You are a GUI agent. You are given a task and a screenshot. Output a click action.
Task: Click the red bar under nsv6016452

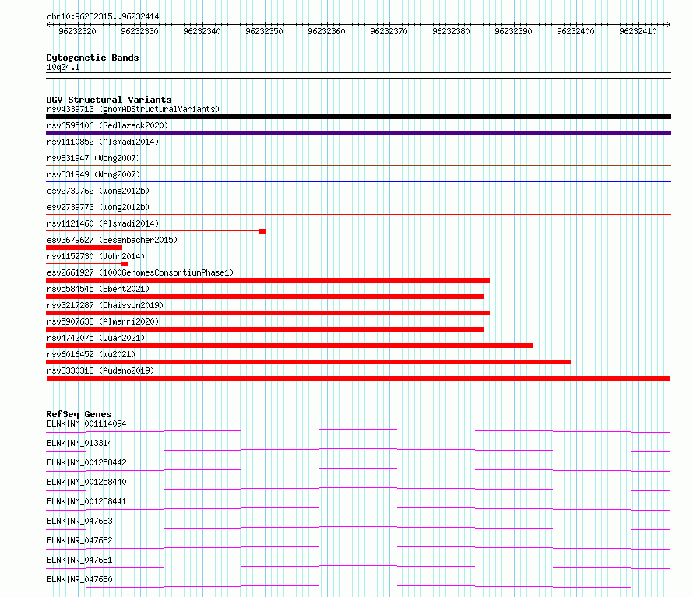pyautogui.click(x=308, y=362)
